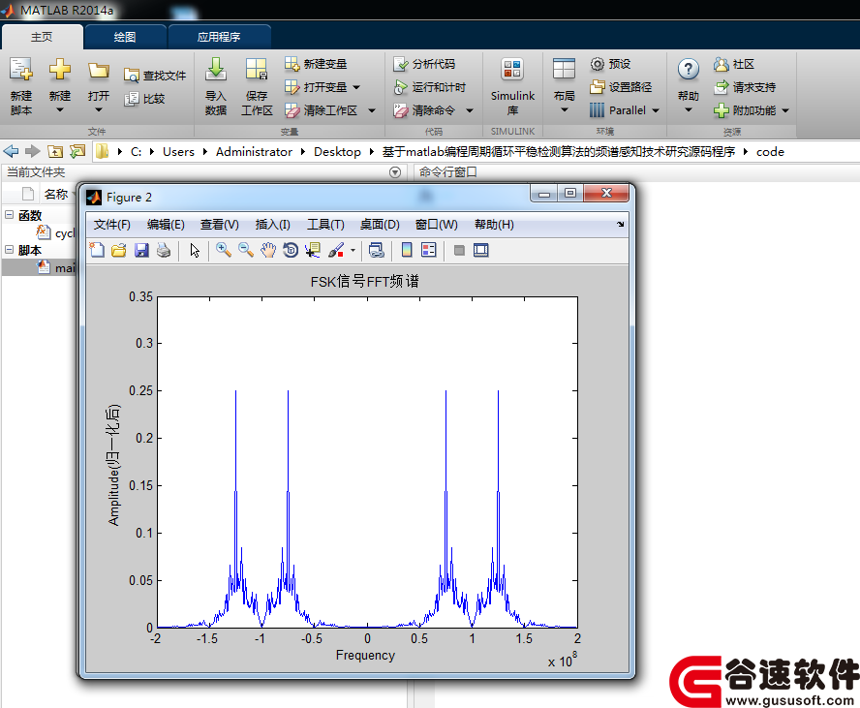860x708 pixels.
Task: Switch to the 应用程序 tab
Action: pos(219,37)
